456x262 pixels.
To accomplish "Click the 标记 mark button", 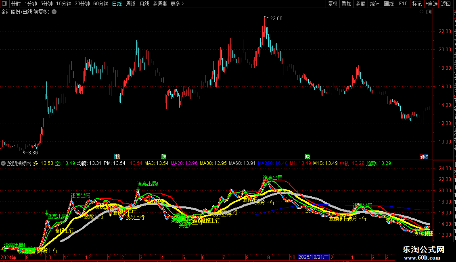I will coord(417,4).
